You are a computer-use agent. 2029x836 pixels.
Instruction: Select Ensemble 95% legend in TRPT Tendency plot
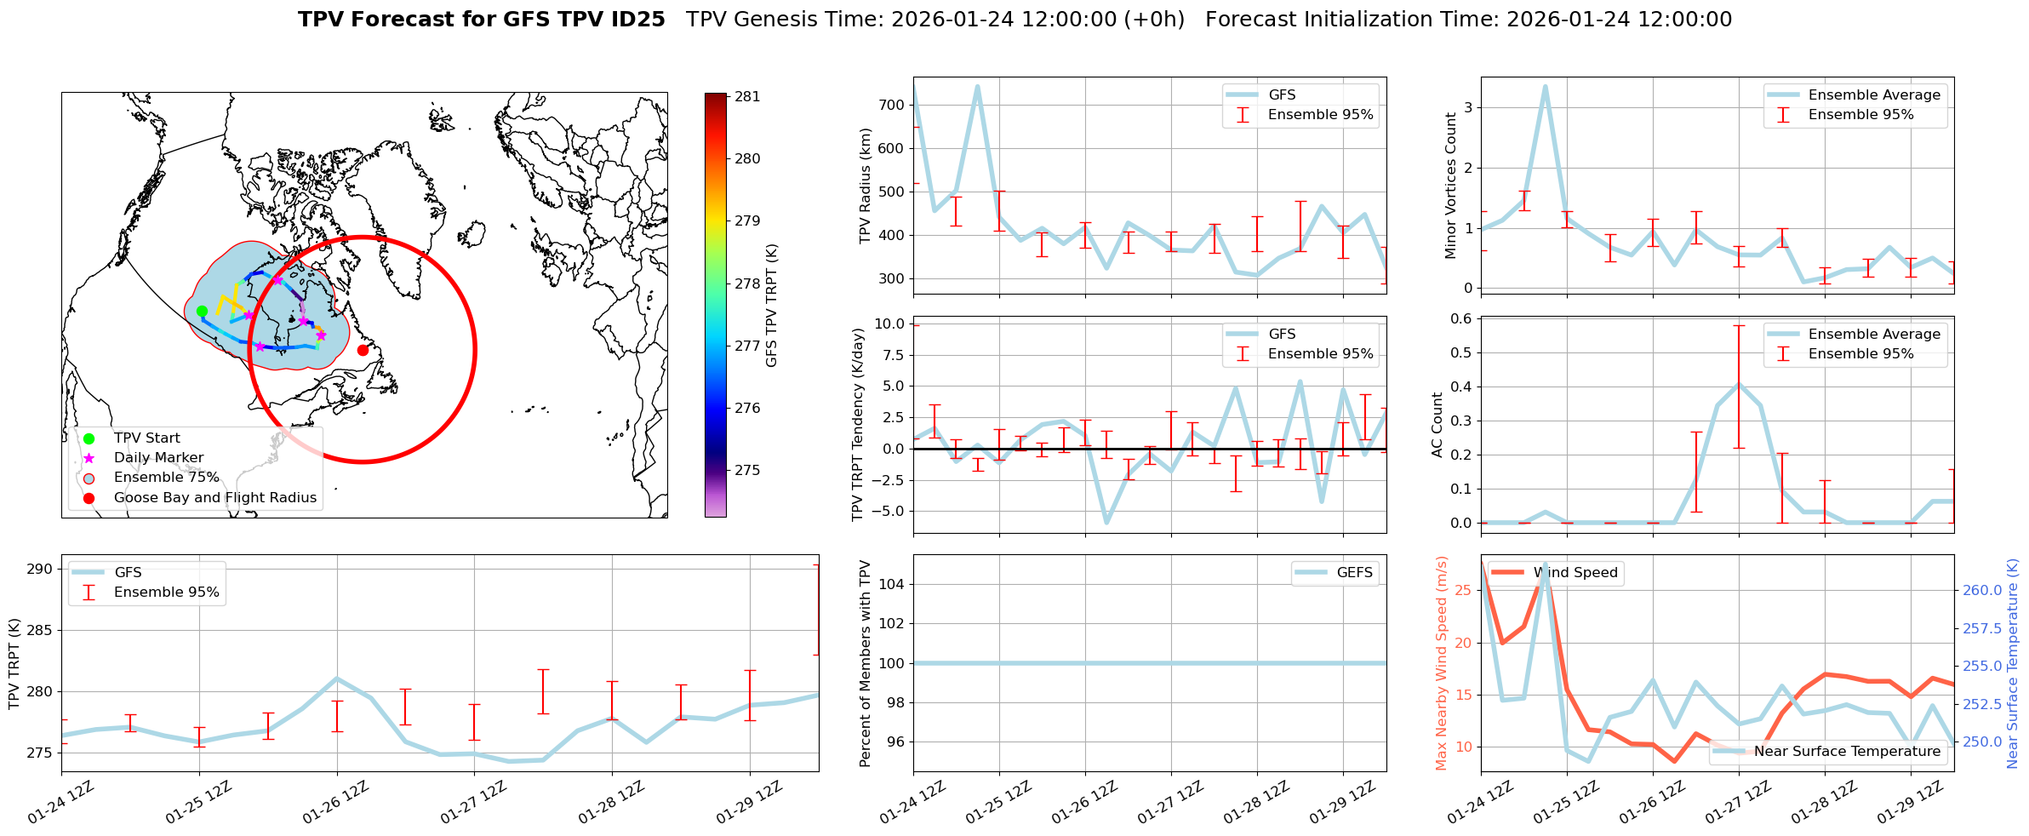pos(1319,353)
